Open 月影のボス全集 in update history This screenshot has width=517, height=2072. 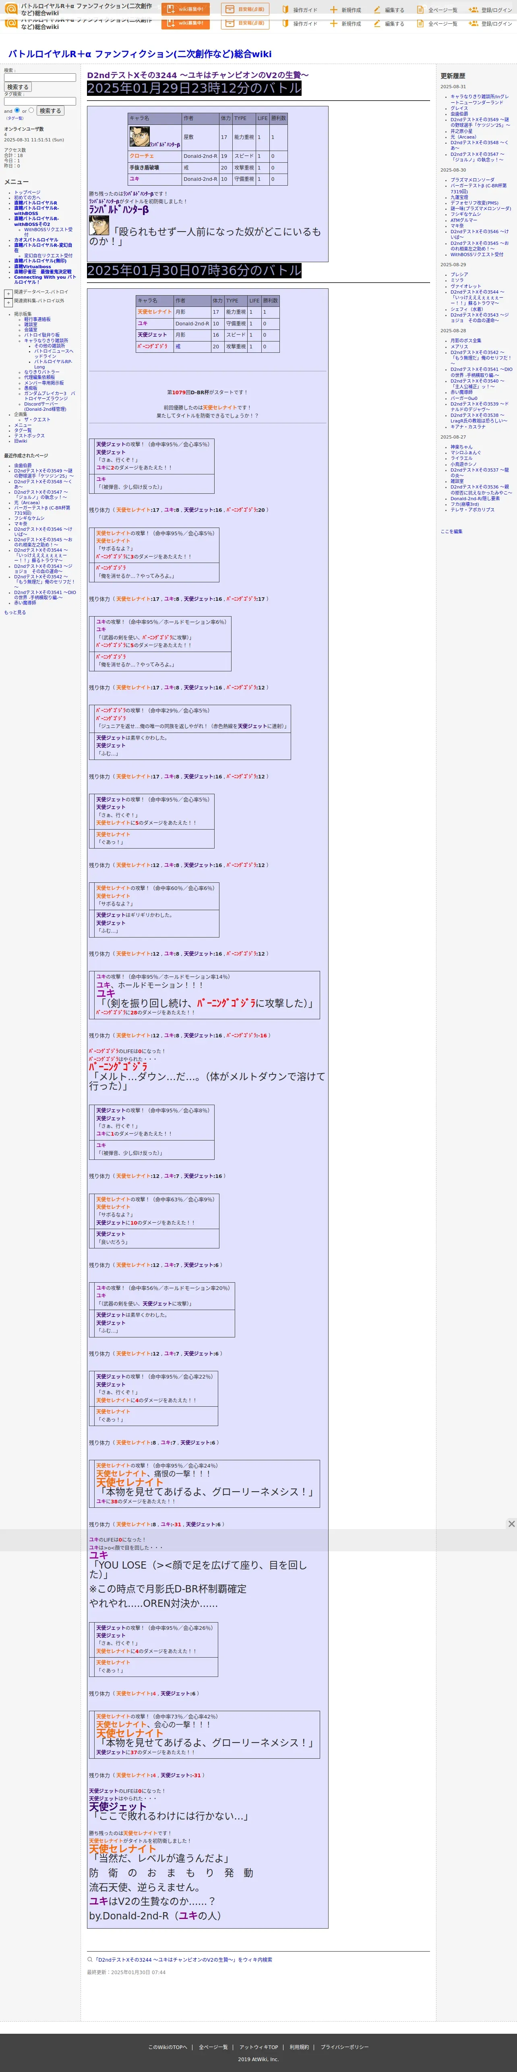(465, 340)
